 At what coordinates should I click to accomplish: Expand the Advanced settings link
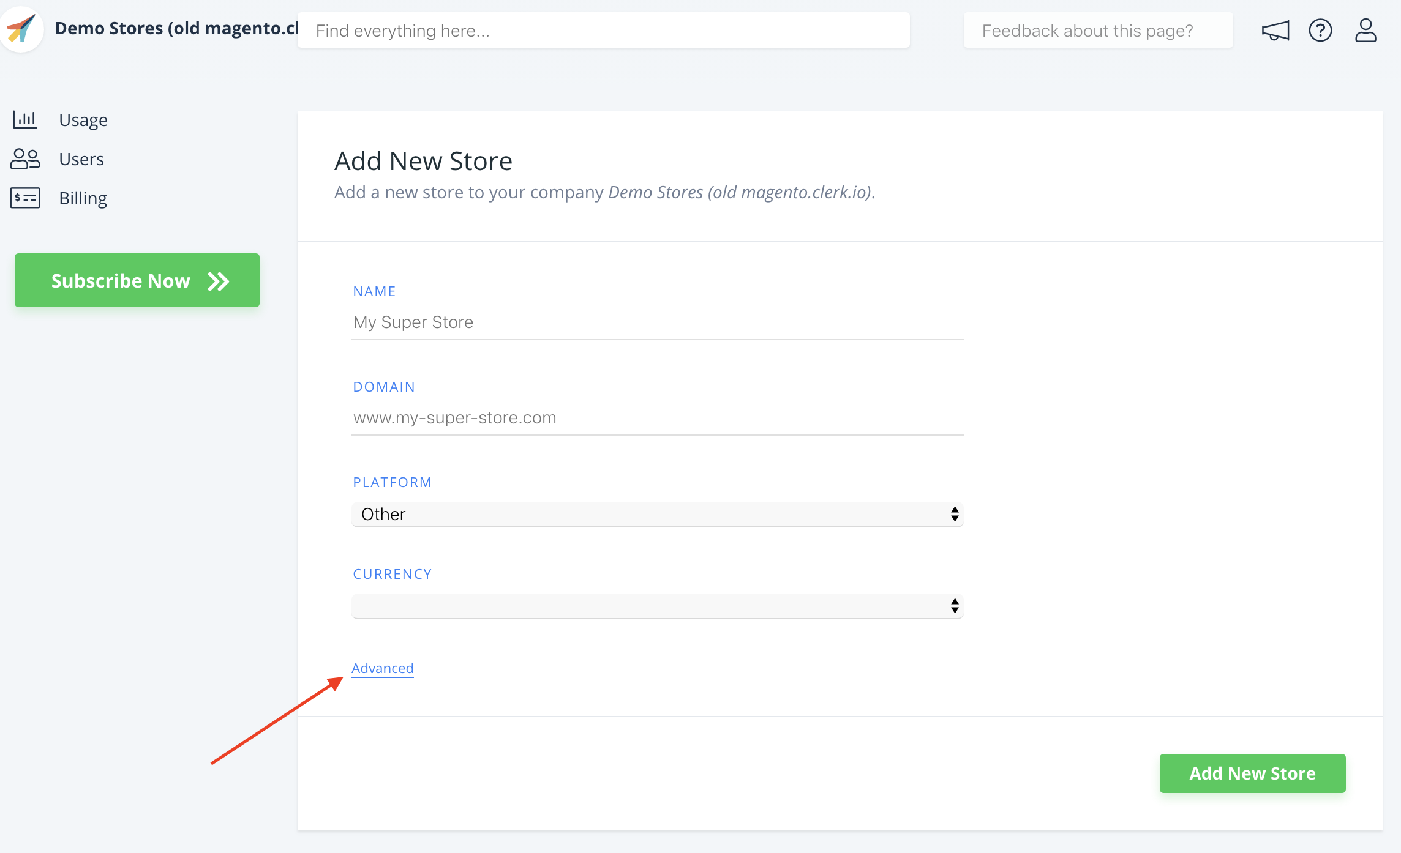[x=383, y=668]
